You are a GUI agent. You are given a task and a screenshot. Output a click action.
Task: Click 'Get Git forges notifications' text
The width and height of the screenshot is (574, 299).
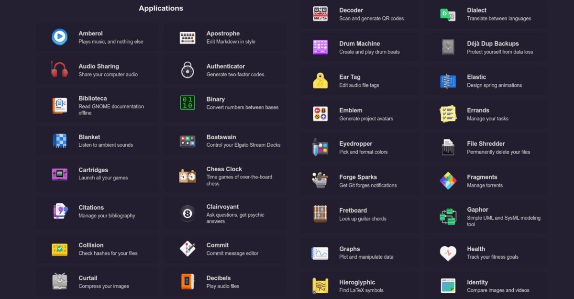368,186
